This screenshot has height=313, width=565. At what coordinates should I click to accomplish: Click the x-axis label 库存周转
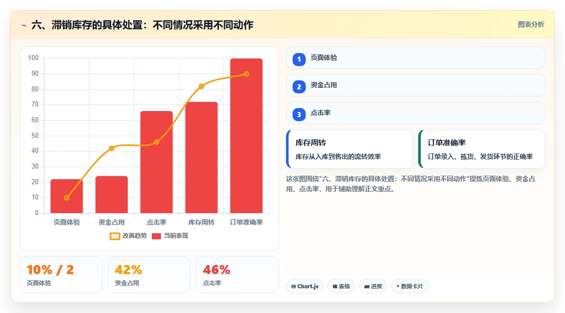pyautogui.click(x=201, y=223)
